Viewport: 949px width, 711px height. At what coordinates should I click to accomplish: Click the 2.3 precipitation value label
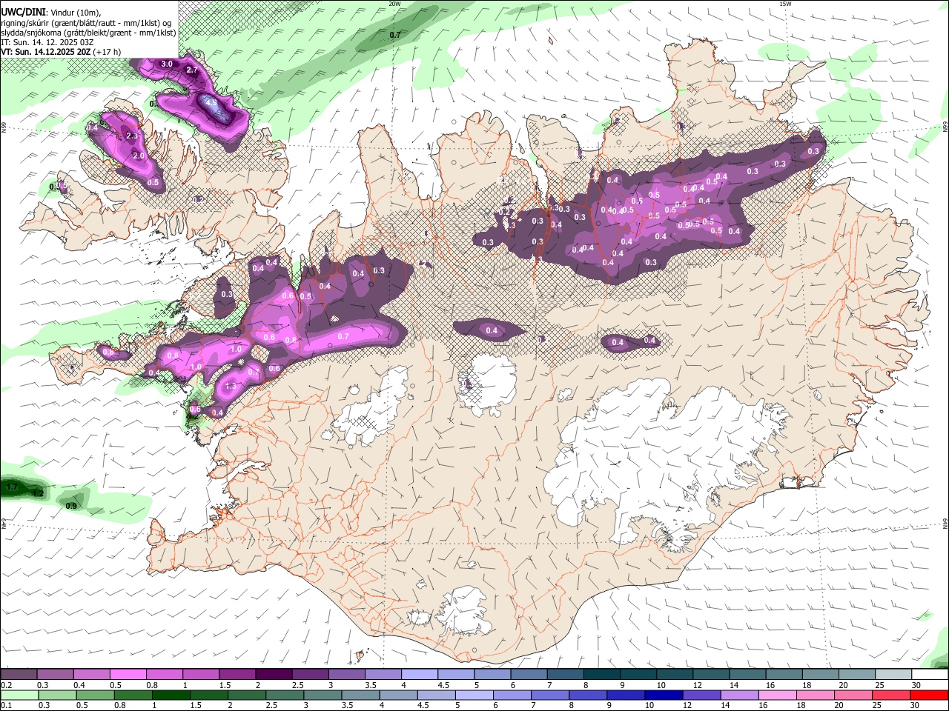[x=133, y=136]
